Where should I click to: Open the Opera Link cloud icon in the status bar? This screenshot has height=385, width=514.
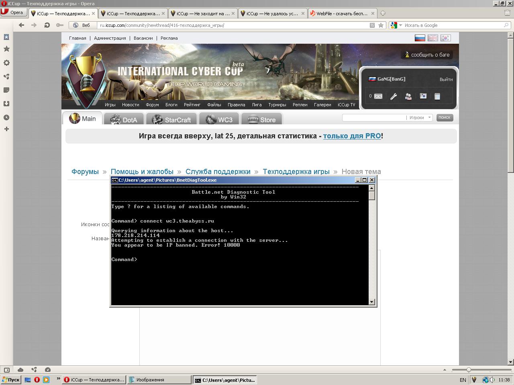click(20, 370)
